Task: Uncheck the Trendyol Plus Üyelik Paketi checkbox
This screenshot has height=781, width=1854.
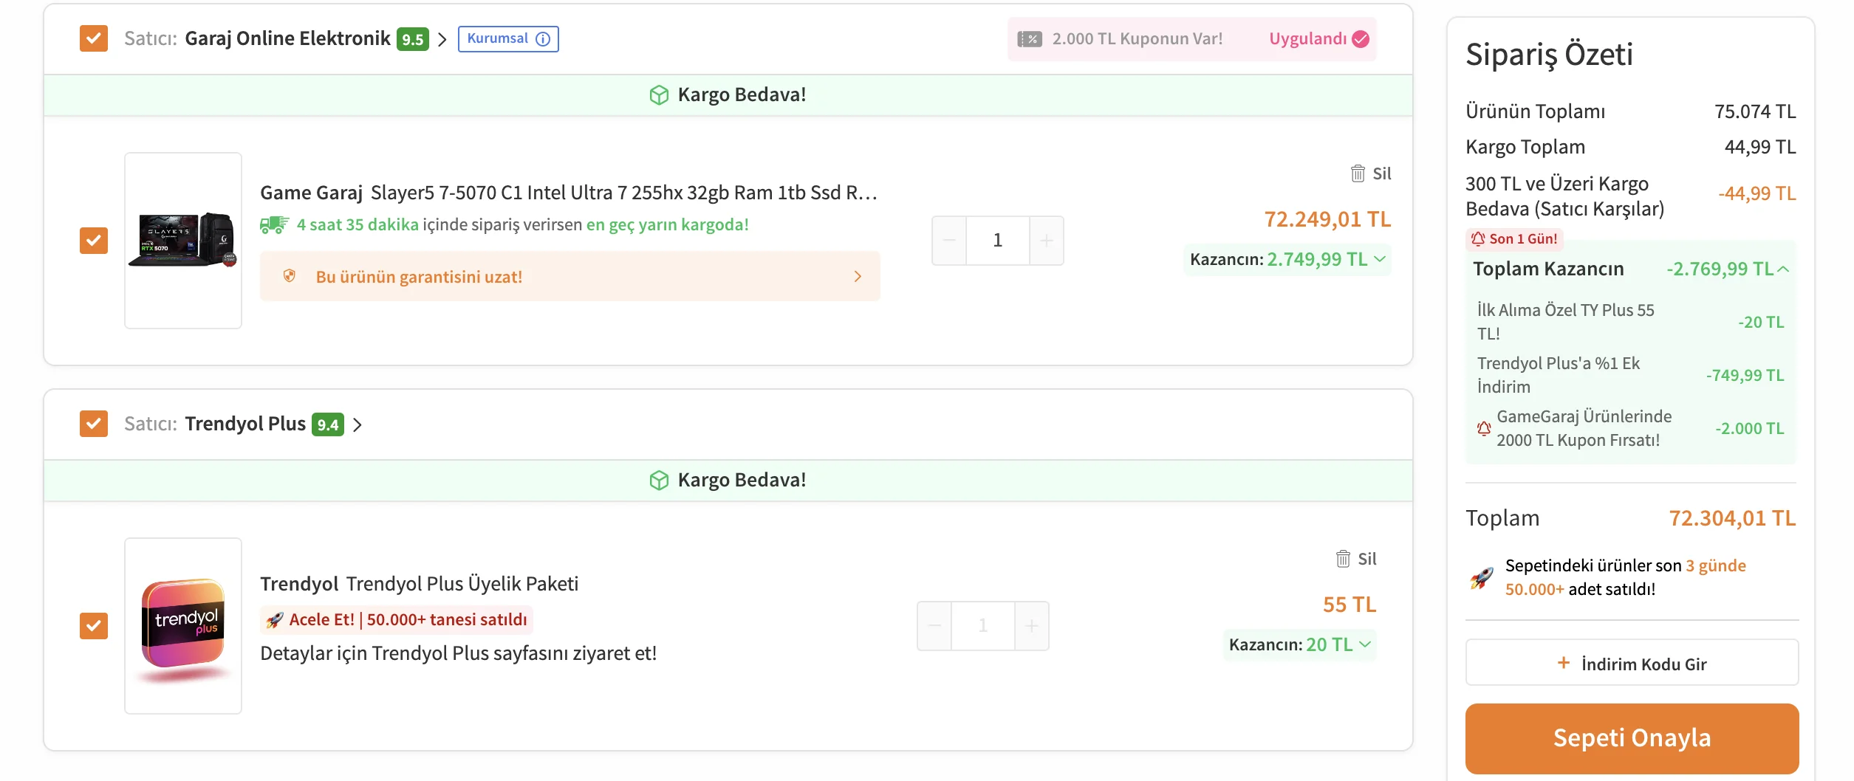Action: coord(94,626)
